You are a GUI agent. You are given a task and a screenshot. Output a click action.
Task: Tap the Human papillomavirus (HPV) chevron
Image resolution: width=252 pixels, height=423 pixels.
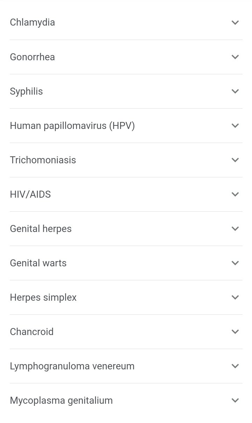coord(235,125)
